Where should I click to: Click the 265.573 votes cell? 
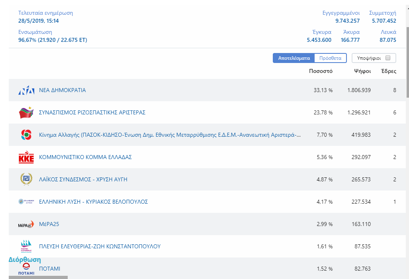click(x=361, y=180)
